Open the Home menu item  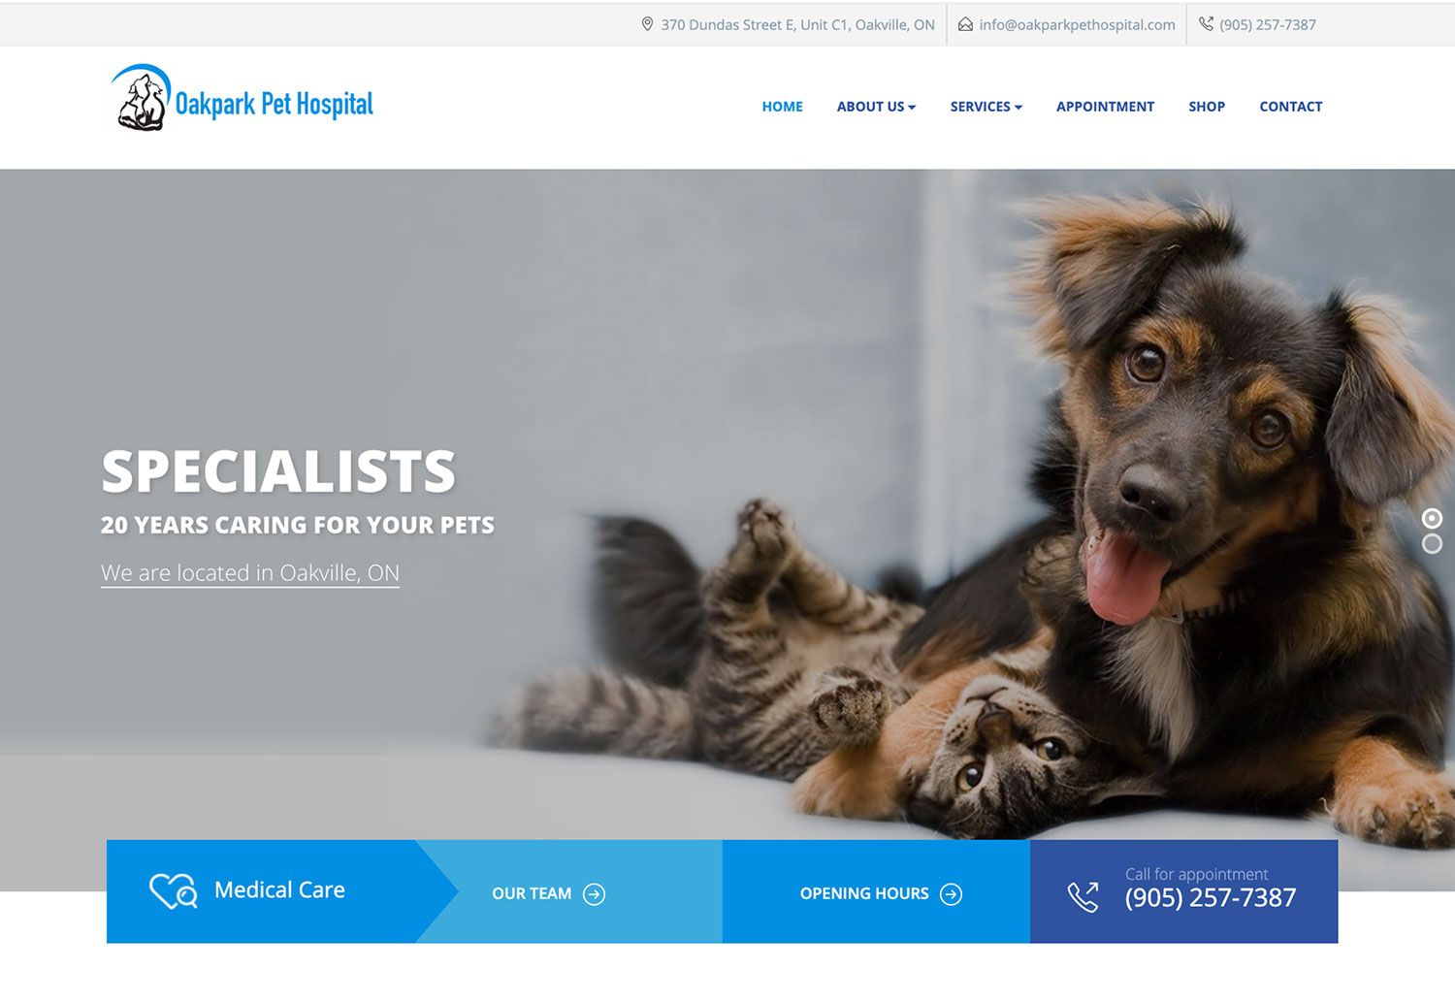[782, 107]
